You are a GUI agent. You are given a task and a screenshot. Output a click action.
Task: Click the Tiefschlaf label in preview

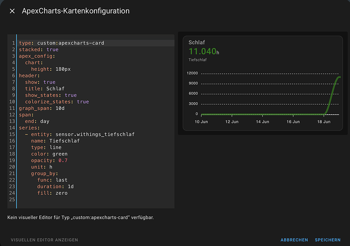coord(197,60)
